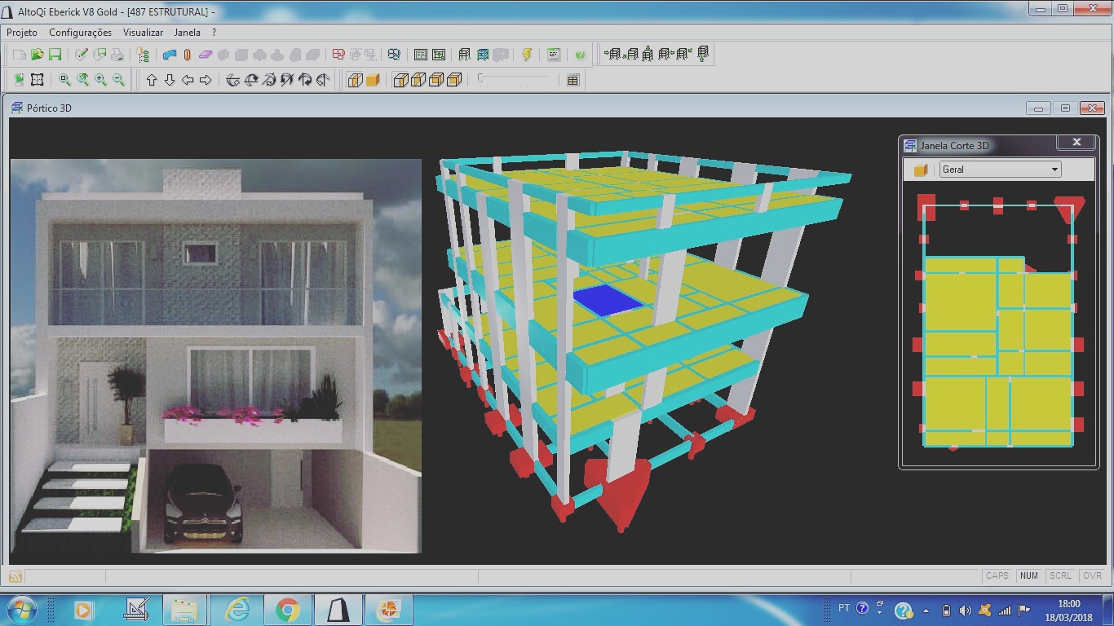Screen dimensions: 1114x626
Task: Click the house rendering image
Action: tap(216, 356)
